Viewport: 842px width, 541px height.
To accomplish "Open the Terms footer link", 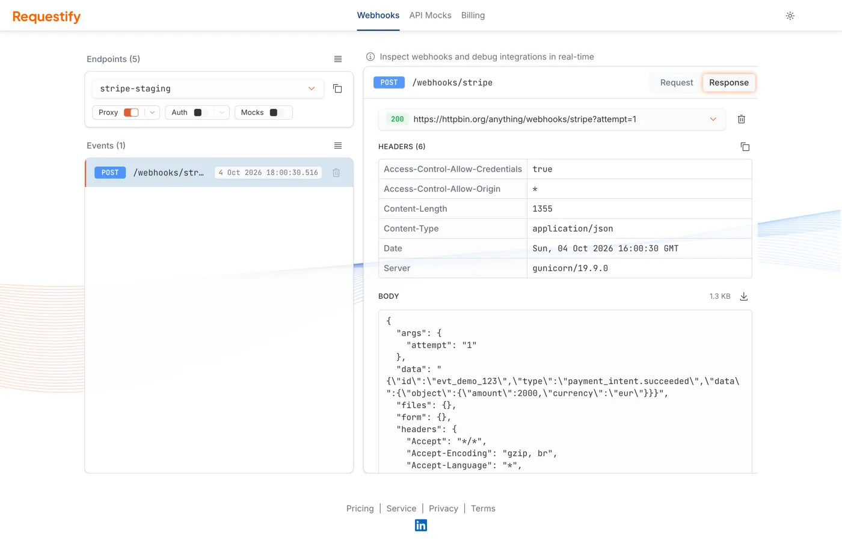I will (x=483, y=509).
